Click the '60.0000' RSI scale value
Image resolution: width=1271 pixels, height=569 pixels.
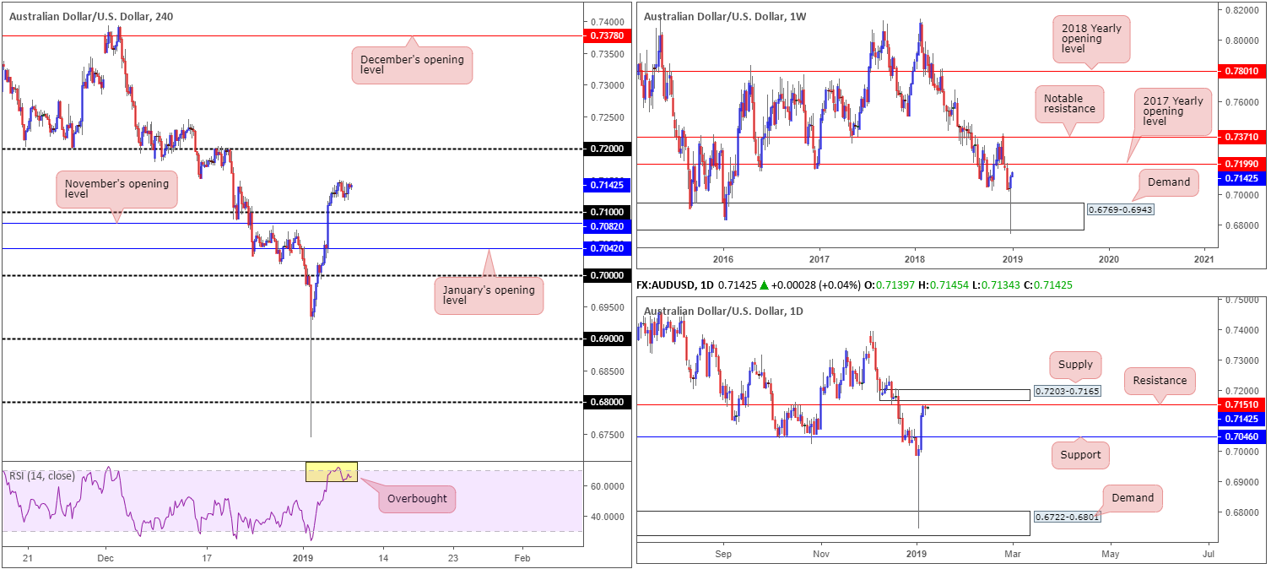point(606,486)
